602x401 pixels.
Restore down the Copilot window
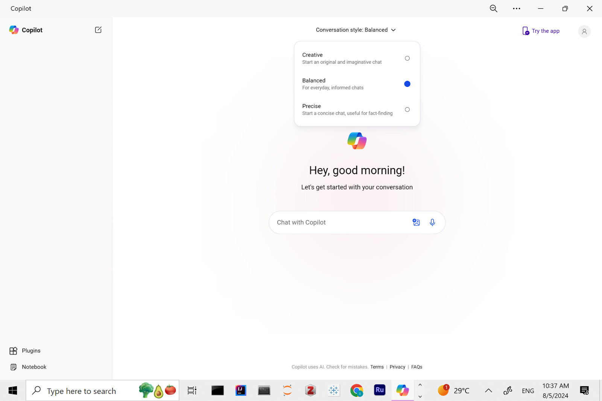[565, 9]
